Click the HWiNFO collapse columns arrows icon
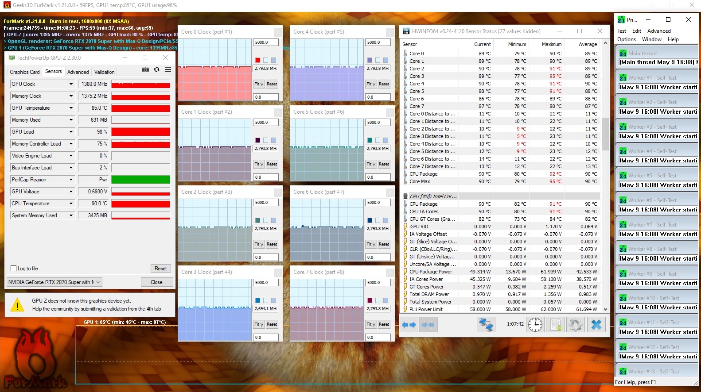Image resolution: width=701 pixels, height=392 pixels. (x=428, y=325)
